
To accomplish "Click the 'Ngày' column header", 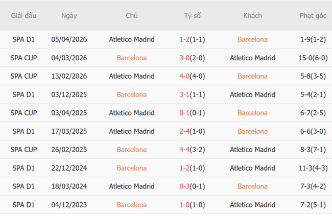I will pyautogui.click(x=69, y=15).
